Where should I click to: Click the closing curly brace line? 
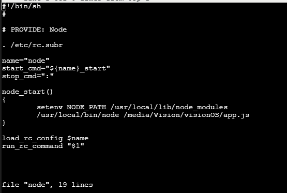tap(4, 123)
